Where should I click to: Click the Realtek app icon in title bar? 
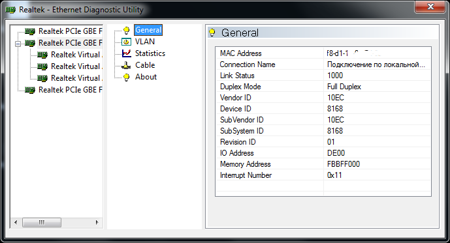point(10,10)
